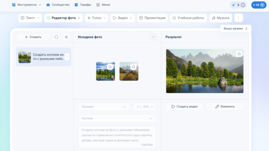Viewport: 269px width, 151px height.
Task: Click the info icon beside credits count
Action: point(243,5)
